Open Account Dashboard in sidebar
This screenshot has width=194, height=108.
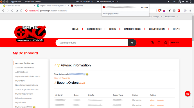coord(25,63)
